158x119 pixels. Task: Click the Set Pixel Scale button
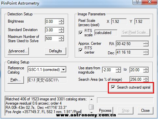(x=135, y=32)
